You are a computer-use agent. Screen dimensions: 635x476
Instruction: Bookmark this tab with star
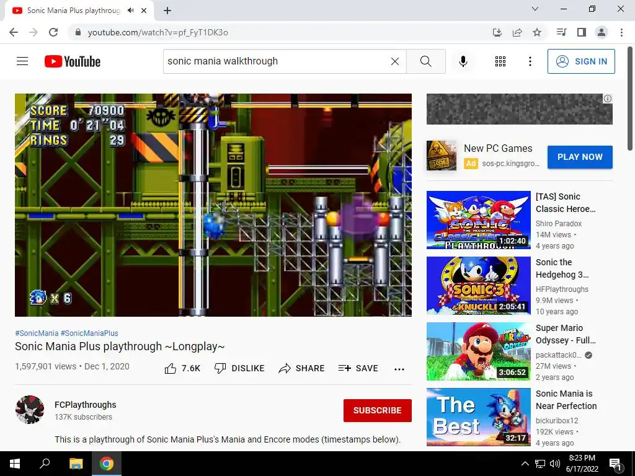(537, 32)
